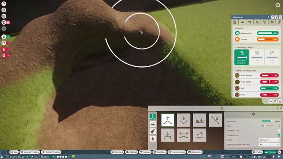Select the Pull terrain down tool
The width and height of the screenshot is (283, 159).
[x=184, y=120]
